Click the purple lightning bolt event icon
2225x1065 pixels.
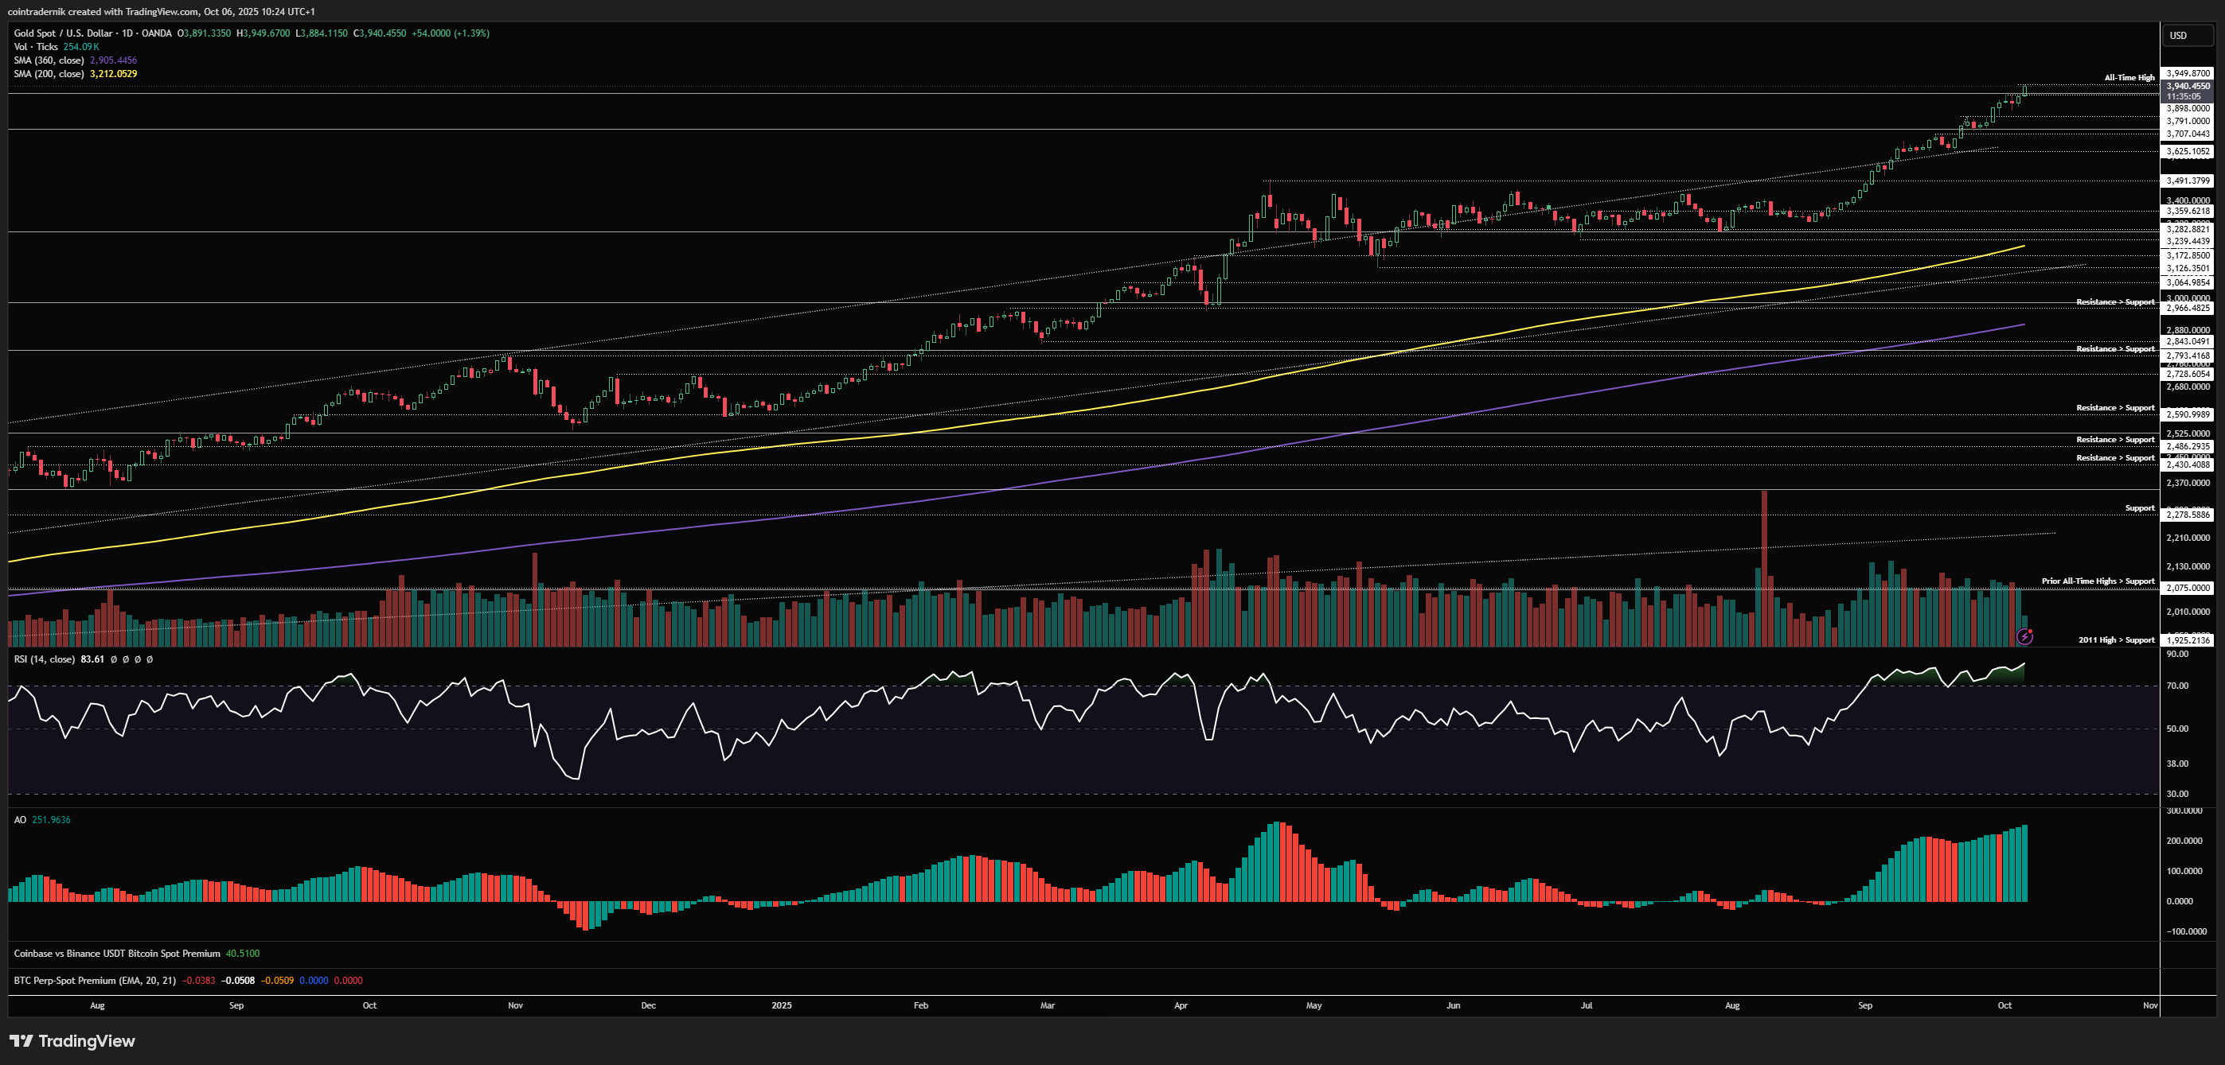click(2024, 637)
